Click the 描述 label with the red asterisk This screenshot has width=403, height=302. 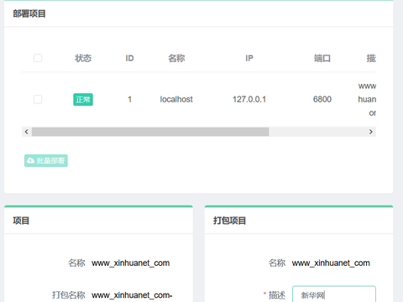pyautogui.click(x=275, y=295)
